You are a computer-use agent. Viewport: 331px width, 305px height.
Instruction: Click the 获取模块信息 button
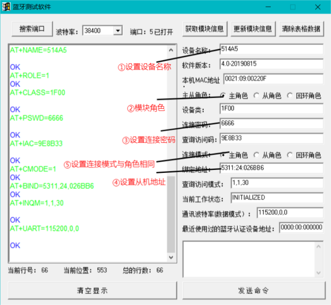(205, 29)
